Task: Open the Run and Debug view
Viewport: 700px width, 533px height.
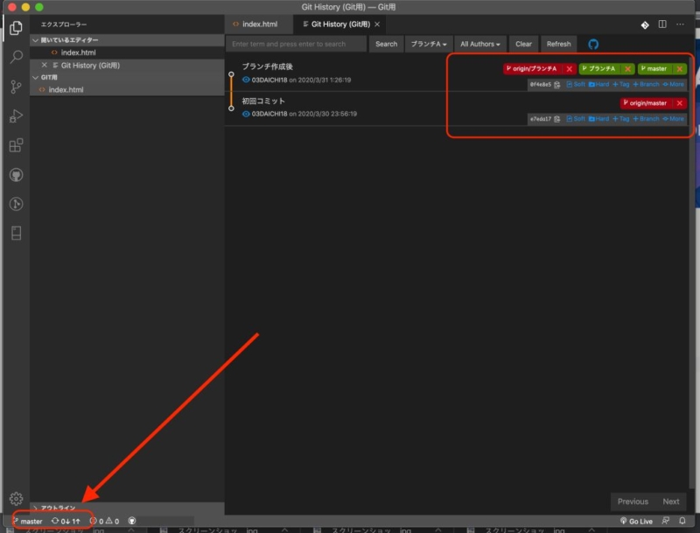Action: [x=16, y=116]
